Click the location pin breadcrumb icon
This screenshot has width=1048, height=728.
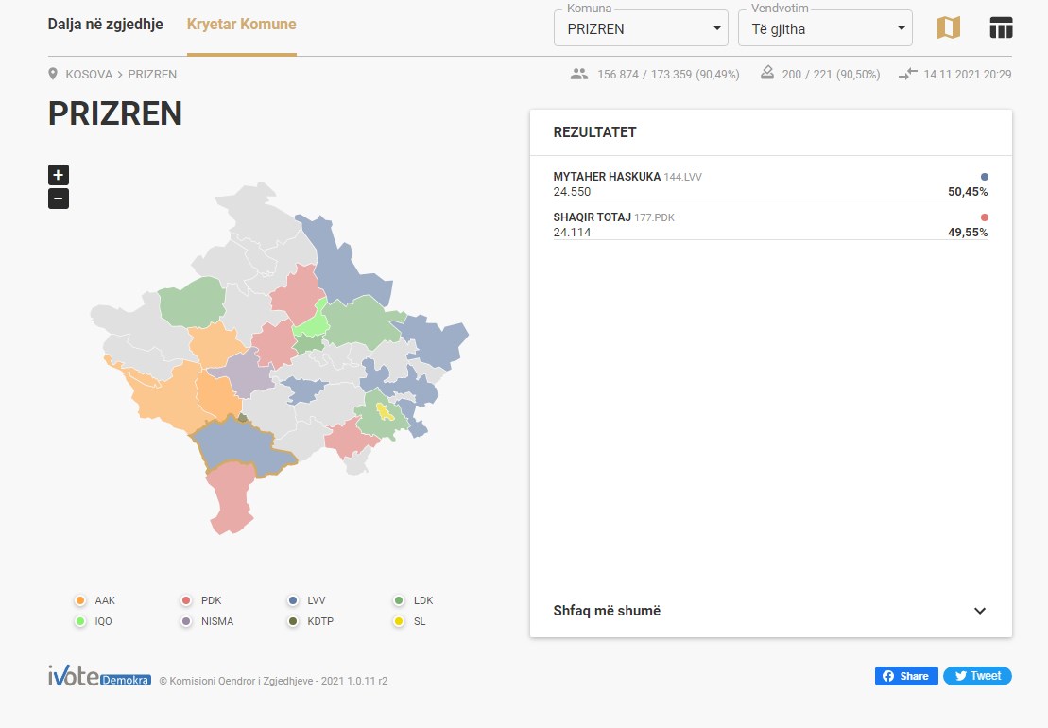53,74
